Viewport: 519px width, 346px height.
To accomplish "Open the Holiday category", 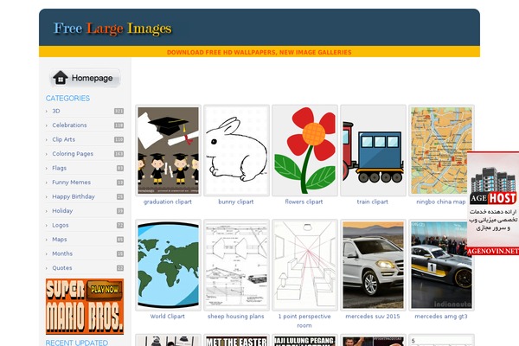I will pyautogui.click(x=62, y=210).
